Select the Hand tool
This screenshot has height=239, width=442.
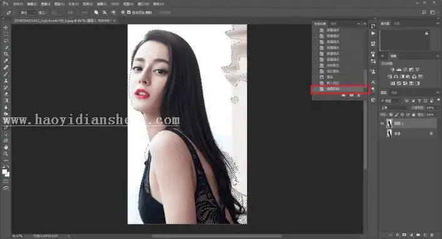6,147
